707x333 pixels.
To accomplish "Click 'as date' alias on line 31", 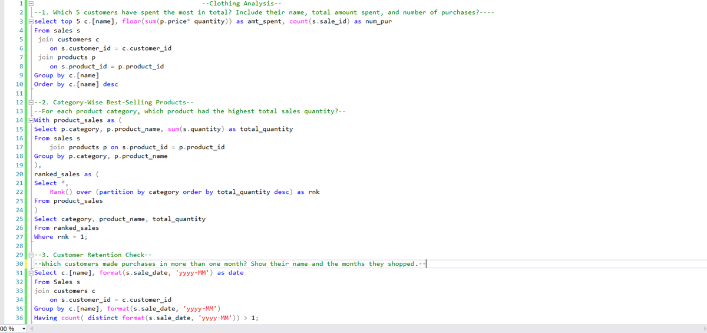I will click(230, 273).
